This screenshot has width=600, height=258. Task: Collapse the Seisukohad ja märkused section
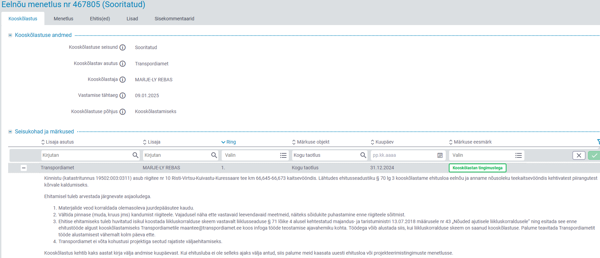point(10,132)
